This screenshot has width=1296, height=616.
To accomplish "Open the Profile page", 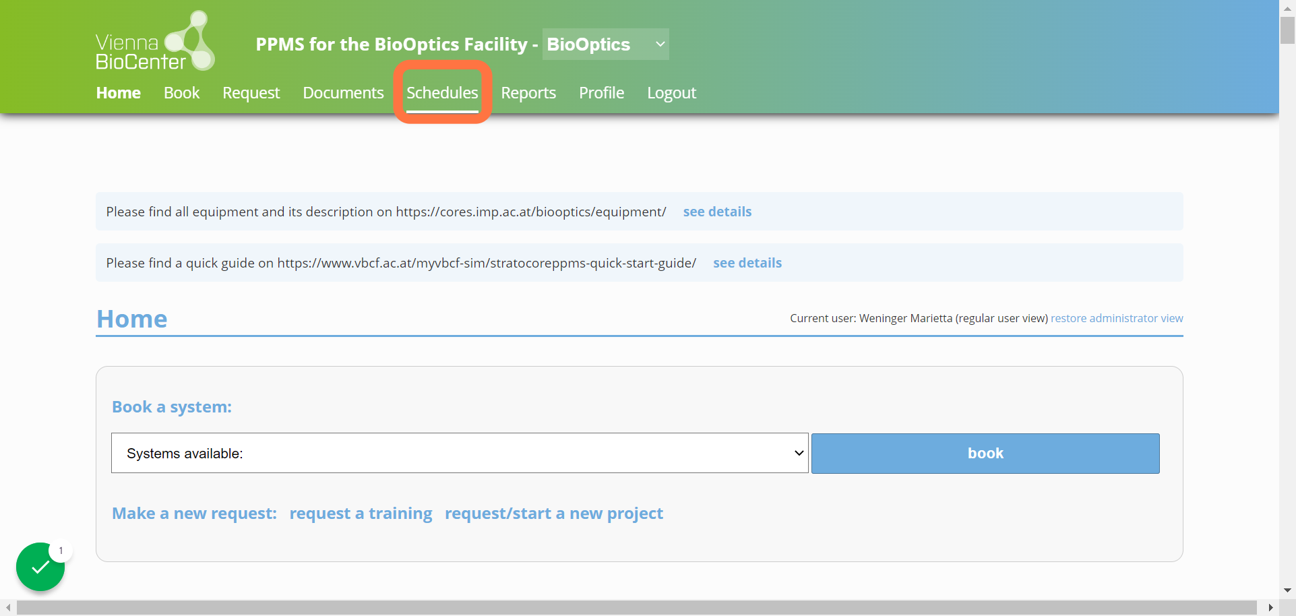I will point(602,93).
